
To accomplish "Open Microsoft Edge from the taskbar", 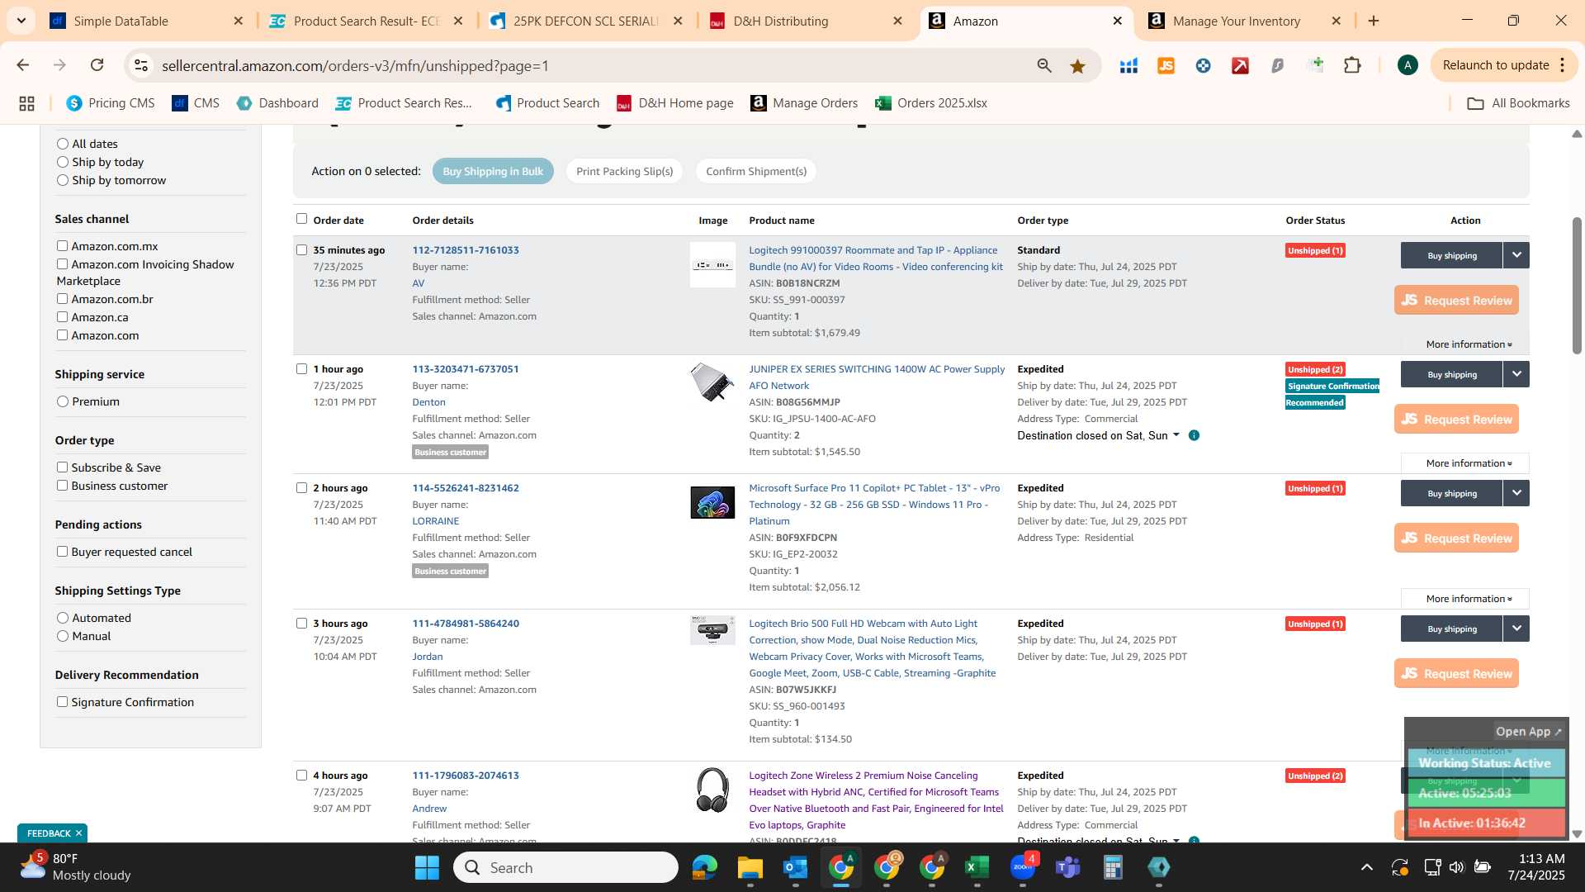I will coord(704,867).
